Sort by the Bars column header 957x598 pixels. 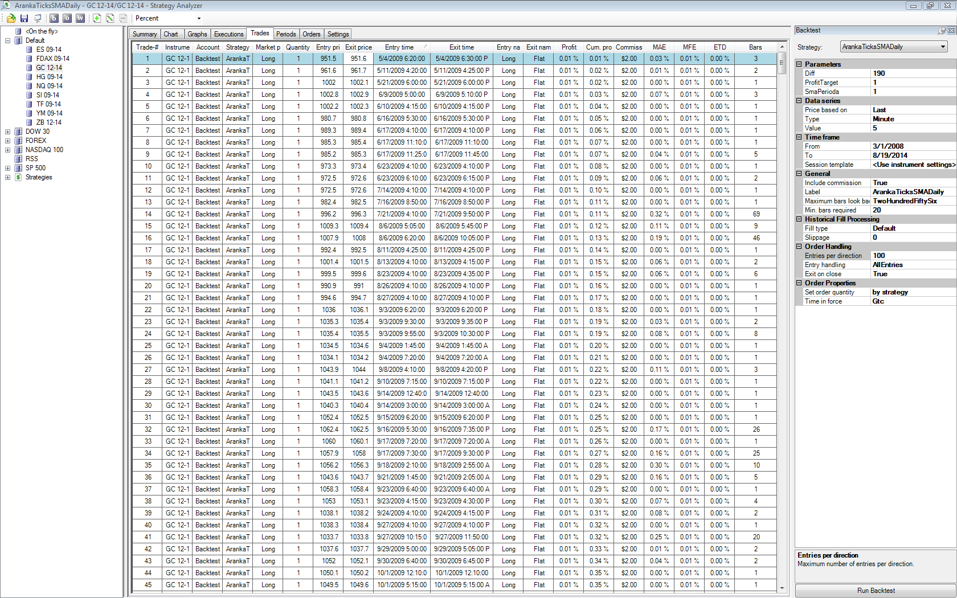[755, 47]
